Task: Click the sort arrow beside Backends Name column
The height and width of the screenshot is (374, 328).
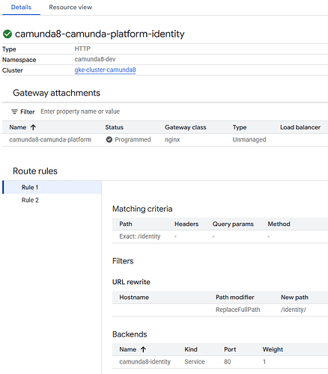Action: (143, 349)
